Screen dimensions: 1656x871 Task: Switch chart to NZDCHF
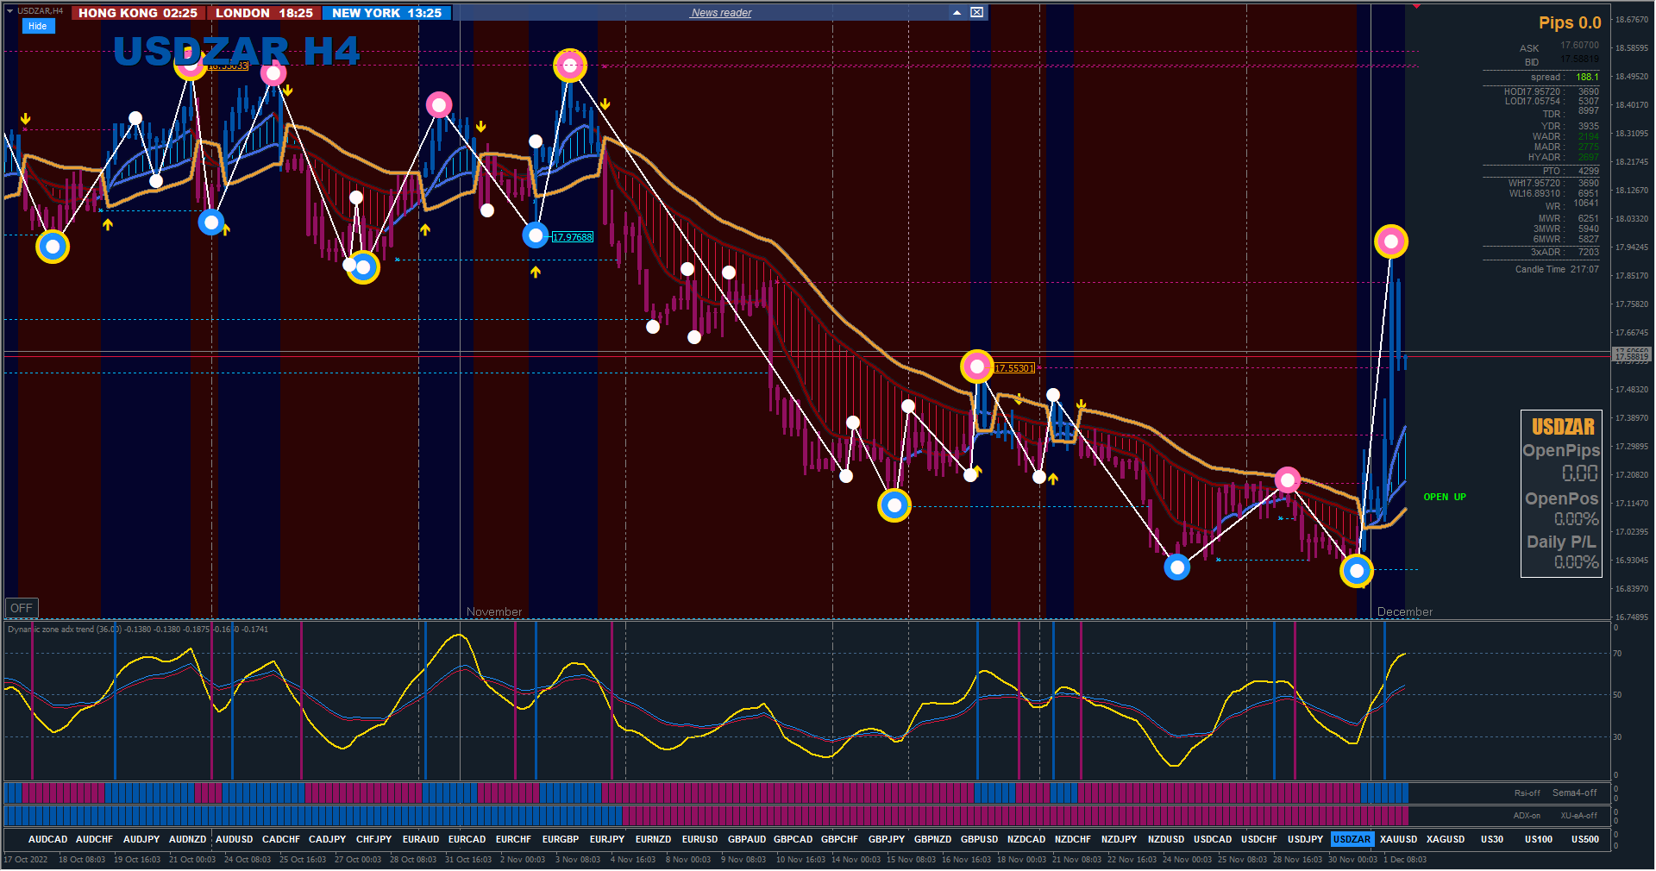pyautogui.click(x=1072, y=839)
